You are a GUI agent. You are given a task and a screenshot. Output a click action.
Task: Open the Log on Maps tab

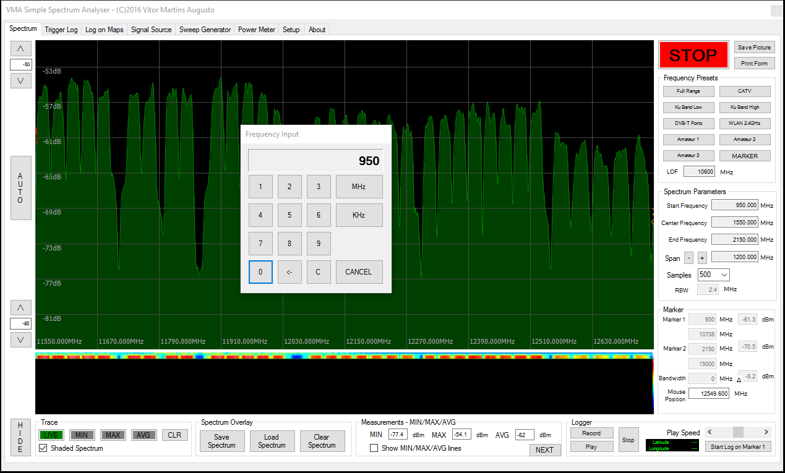[x=104, y=29]
